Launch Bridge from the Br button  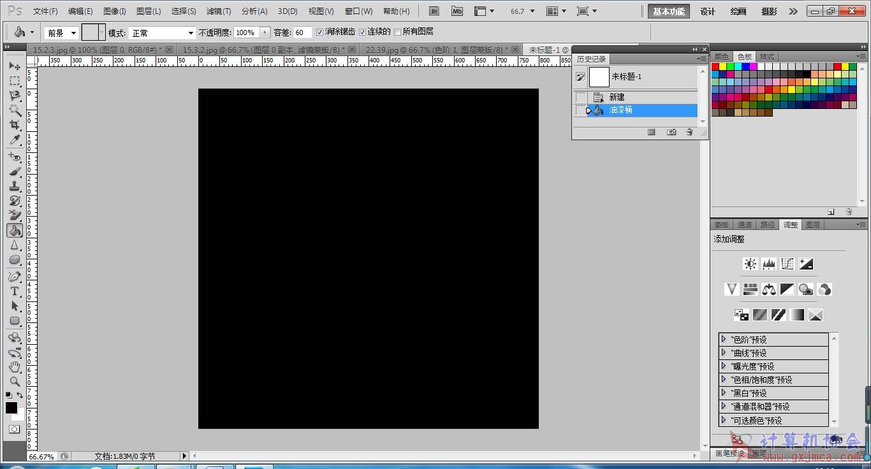(434, 11)
